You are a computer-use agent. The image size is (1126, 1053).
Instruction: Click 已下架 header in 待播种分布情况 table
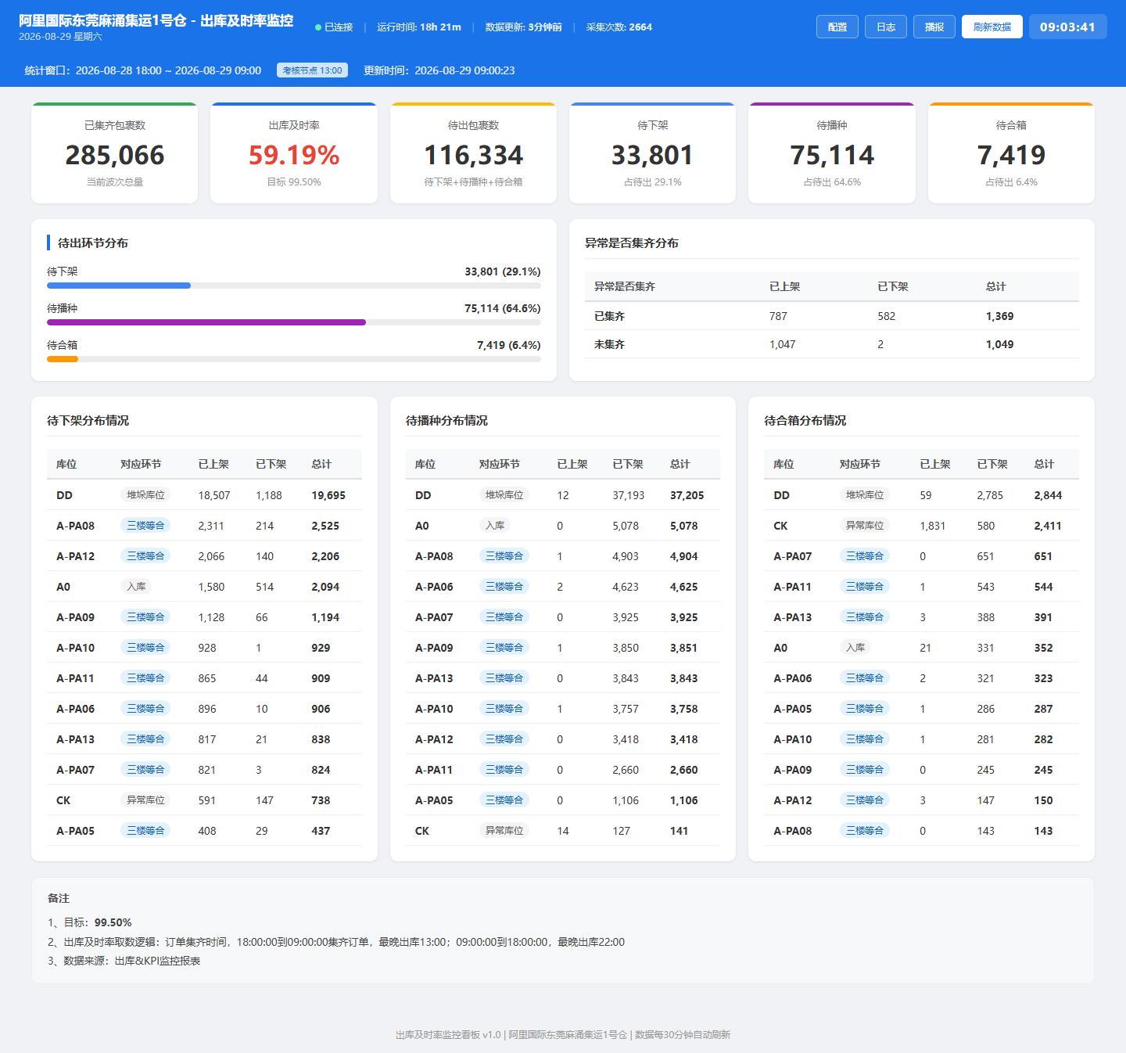[x=627, y=464]
